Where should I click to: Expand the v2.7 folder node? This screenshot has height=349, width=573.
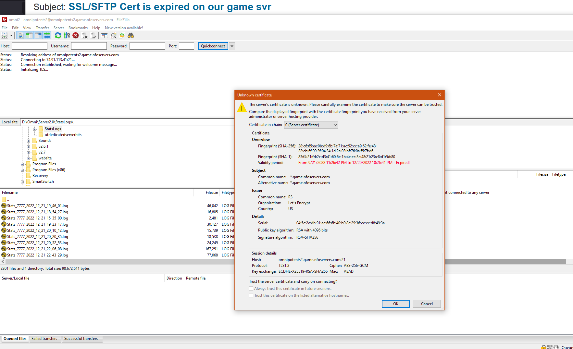(x=28, y=153)
